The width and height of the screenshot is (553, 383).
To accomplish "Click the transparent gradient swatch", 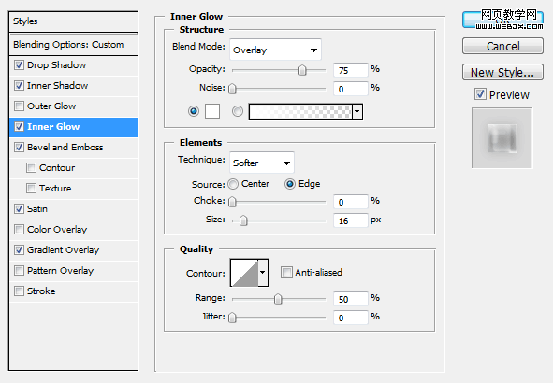I will (x=300, y=111).
